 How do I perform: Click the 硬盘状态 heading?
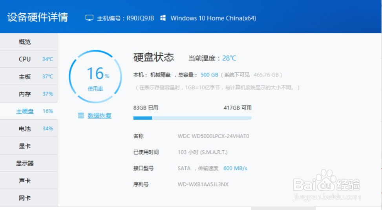coord(154,57)
